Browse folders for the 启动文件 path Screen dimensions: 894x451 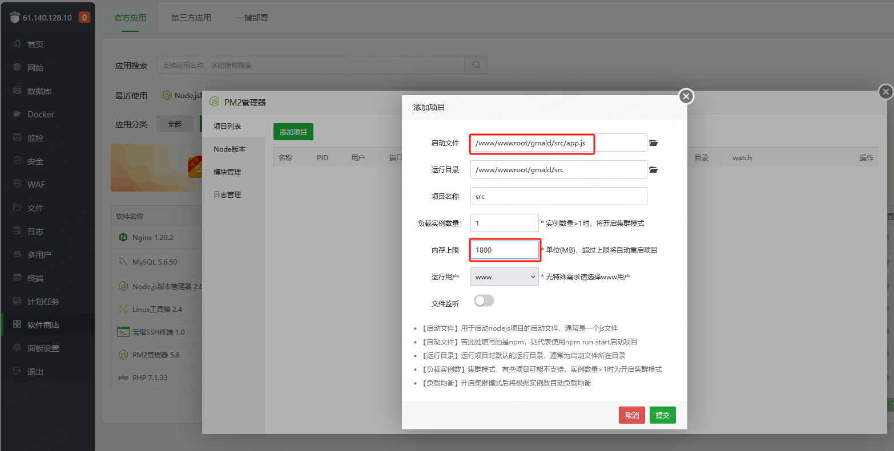[x=653, y=143]
